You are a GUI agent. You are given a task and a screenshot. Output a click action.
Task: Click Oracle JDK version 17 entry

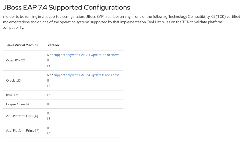[48, 75]
